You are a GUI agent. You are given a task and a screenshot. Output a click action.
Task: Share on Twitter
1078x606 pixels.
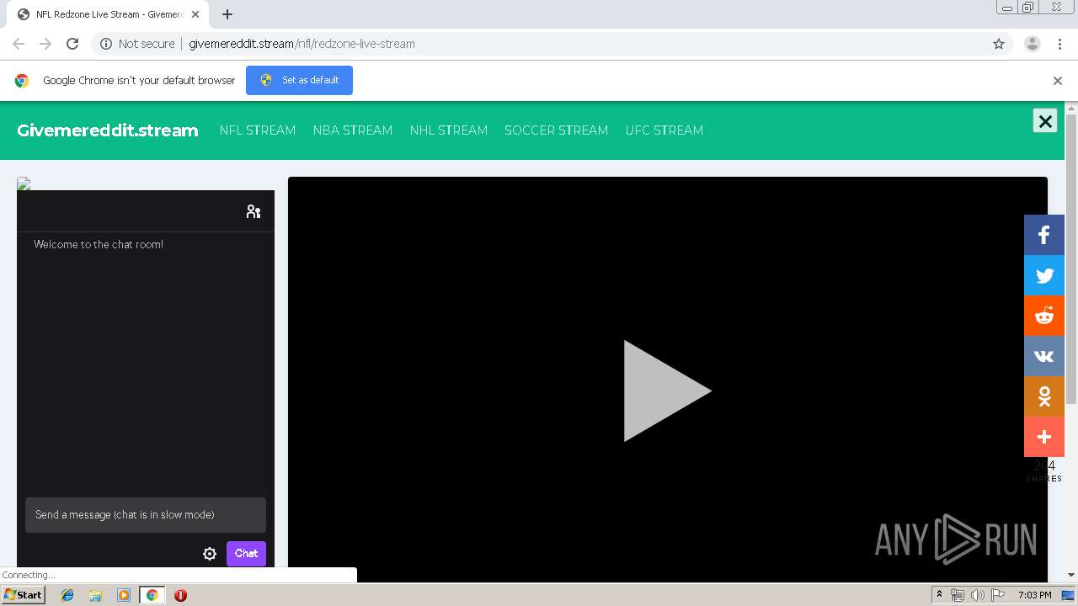(1044, 275)
